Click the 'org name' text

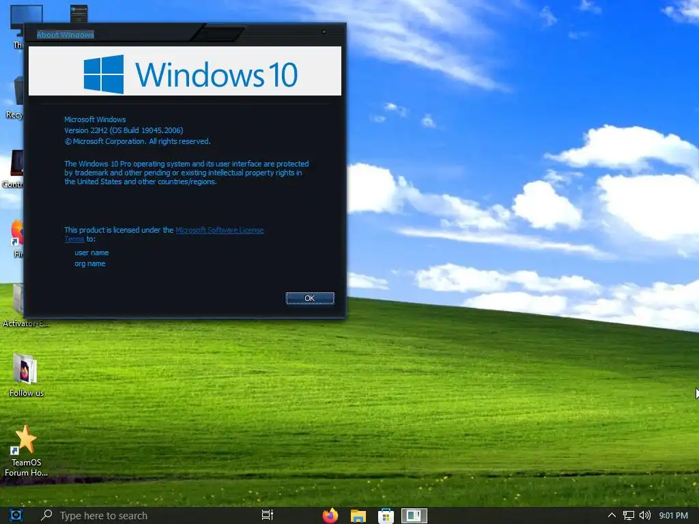tap(89, 264)
